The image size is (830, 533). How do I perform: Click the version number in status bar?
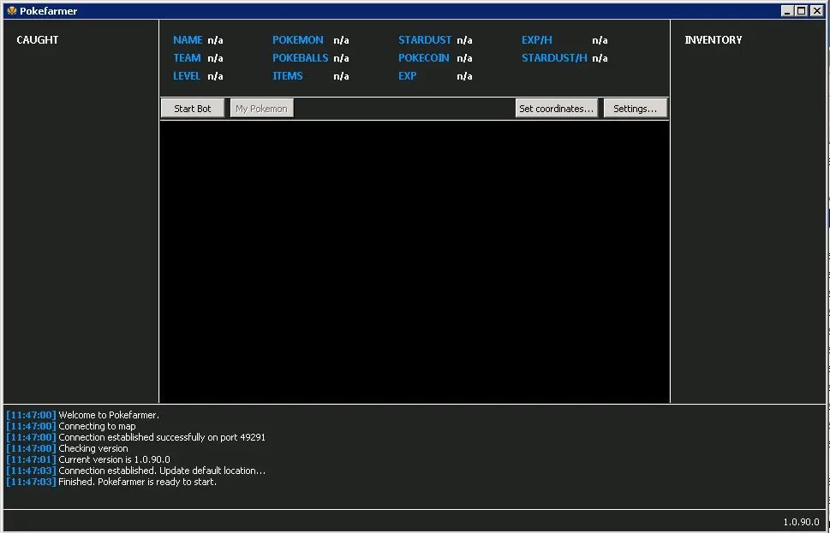click(801, 522)
